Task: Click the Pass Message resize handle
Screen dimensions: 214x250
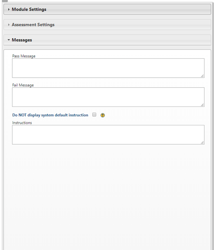Action: coord(202,76)
